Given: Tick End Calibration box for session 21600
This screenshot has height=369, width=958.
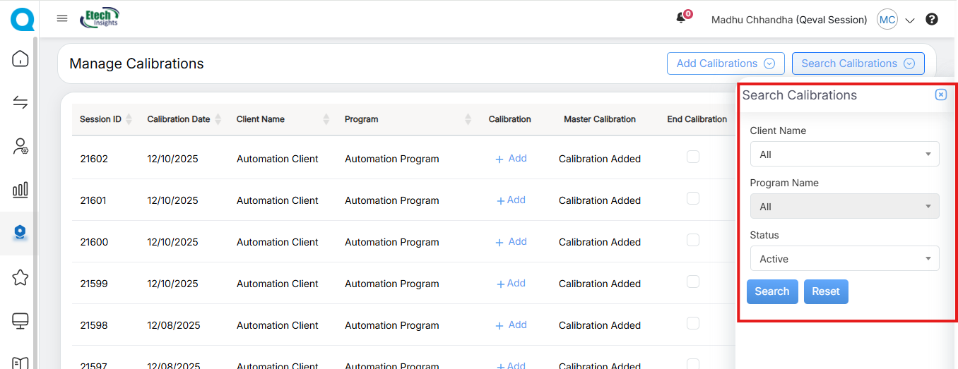Looking at the screenshot, I should pos(693,240).
